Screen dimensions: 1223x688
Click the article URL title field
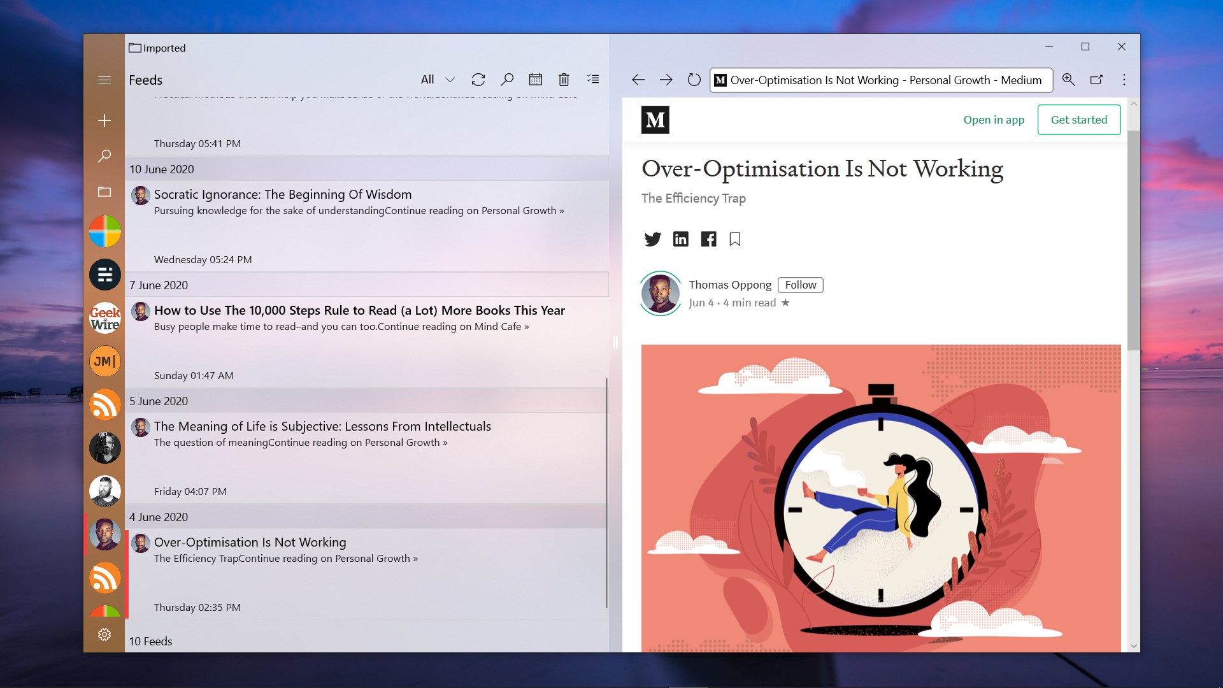tap(885, 80)
